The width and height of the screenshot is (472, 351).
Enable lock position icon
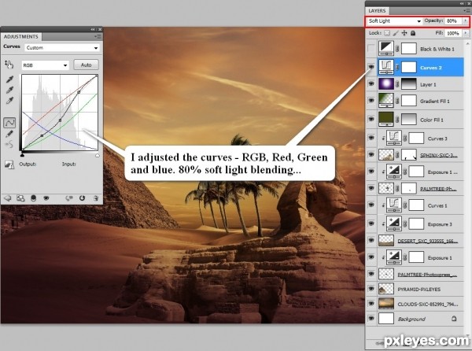tap(404, 33)
